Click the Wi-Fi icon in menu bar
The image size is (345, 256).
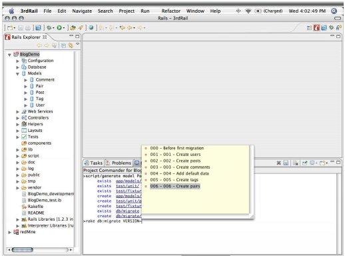coord(248,11)
